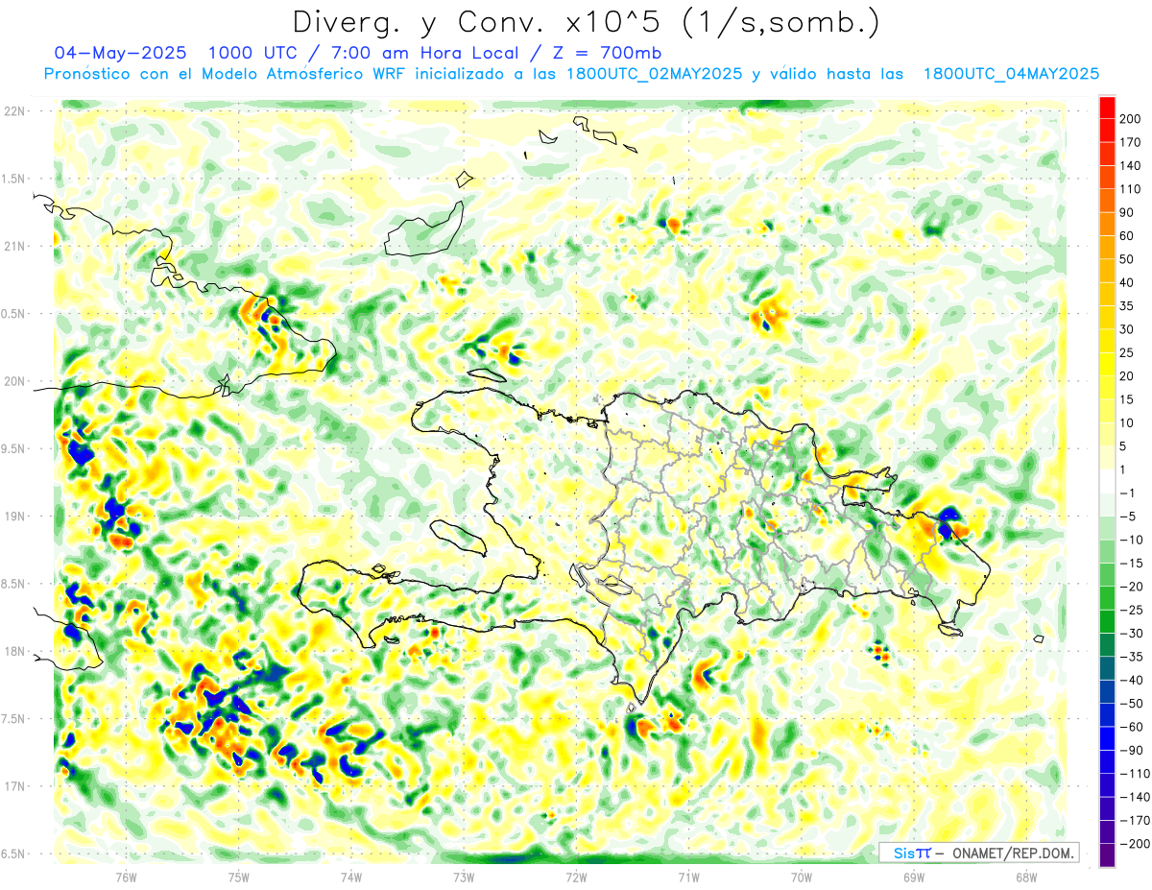Click the "18N" latitude label
Viewport: 1152px width, 890px height.
[x=14, y=651]
